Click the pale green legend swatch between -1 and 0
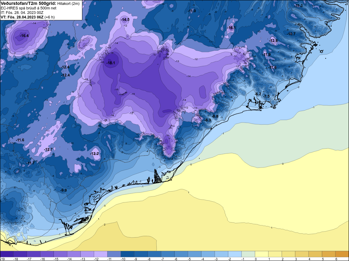Screen dimensions: 349x261 coord(248,254)
